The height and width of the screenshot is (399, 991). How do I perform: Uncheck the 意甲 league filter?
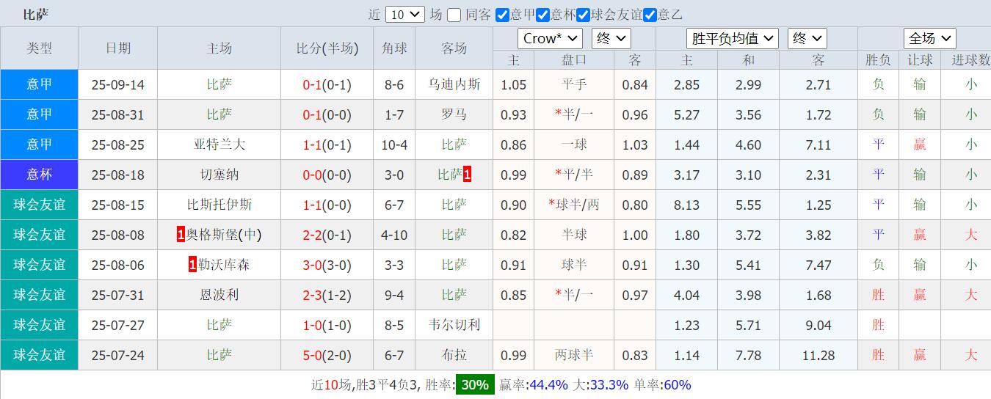pyautogui.click(x=503, y=15)
